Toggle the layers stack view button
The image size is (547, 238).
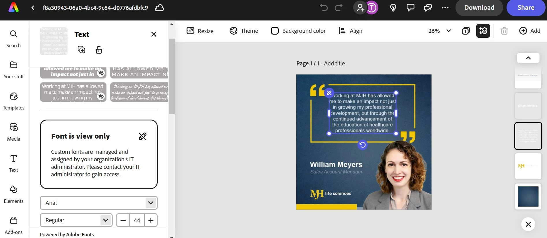click(483, 31)
